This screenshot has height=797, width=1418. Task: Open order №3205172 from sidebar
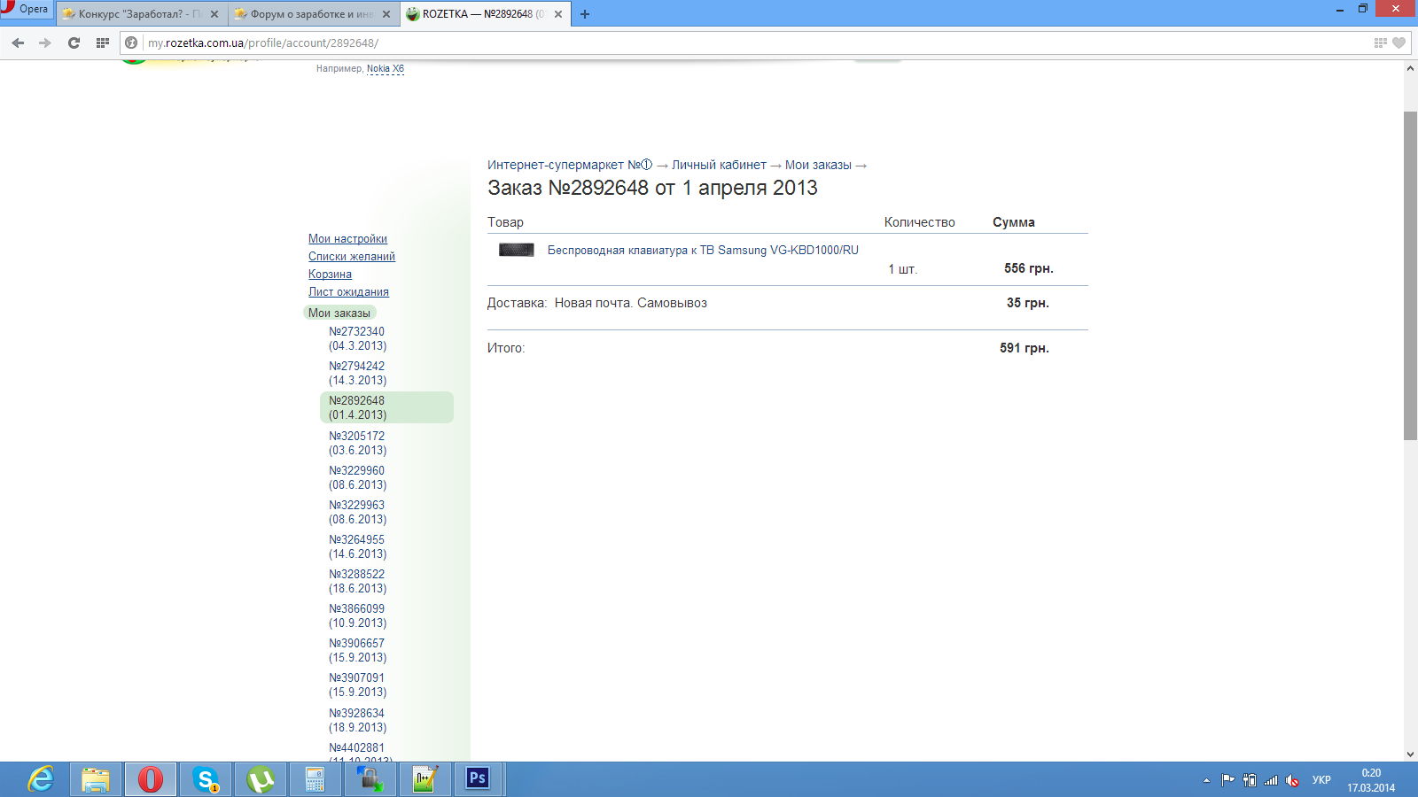click(x=357, y=443)
